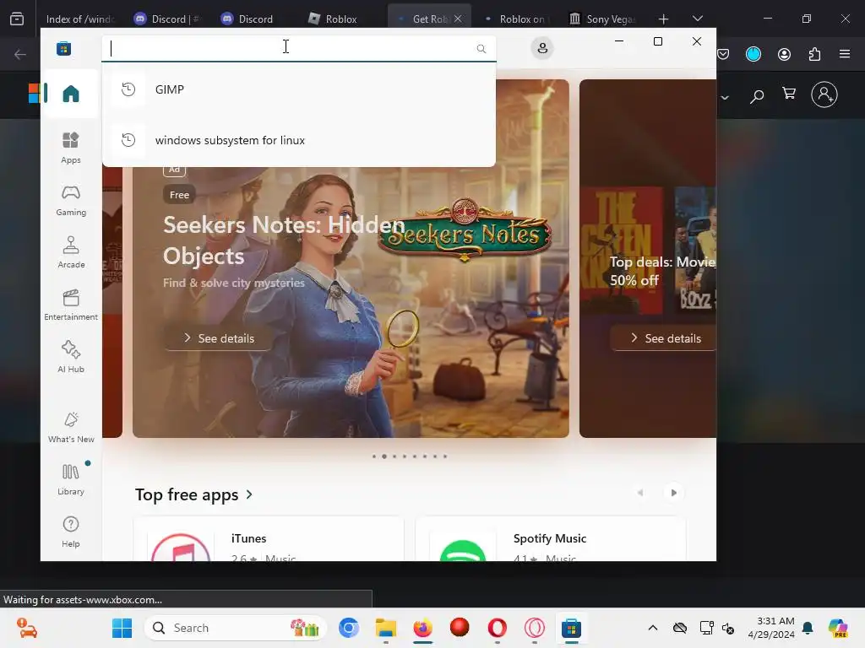Open AI Hub in the sidebar

71,357
